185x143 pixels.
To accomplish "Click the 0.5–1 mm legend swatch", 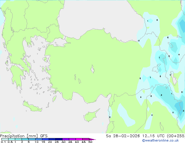I will coord(12,139).
